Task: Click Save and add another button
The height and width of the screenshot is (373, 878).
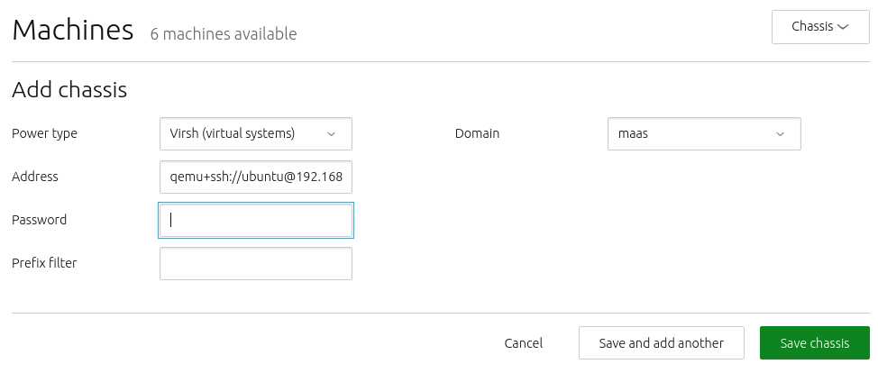Action: [x=662, y=342]
